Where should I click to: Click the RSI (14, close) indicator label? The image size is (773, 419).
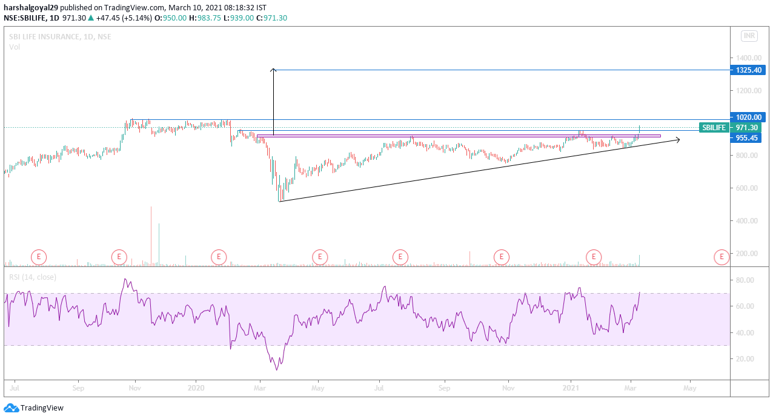coord(33,277)
